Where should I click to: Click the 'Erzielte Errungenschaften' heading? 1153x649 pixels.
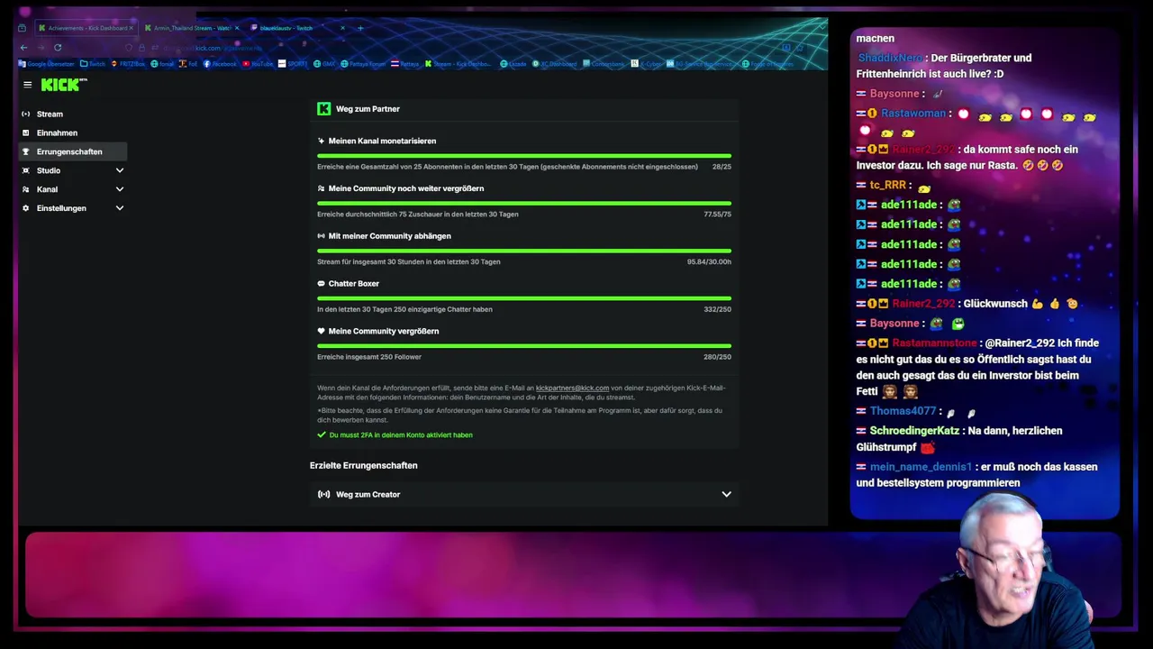click(364, 465)
